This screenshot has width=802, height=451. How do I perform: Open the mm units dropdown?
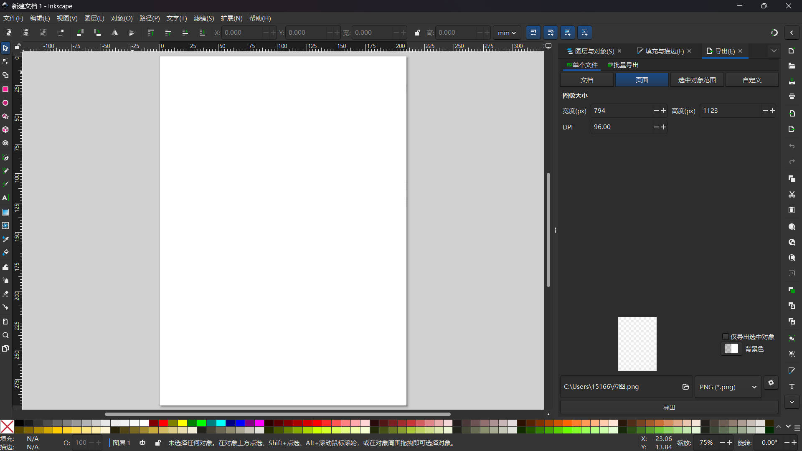point(507,33)
